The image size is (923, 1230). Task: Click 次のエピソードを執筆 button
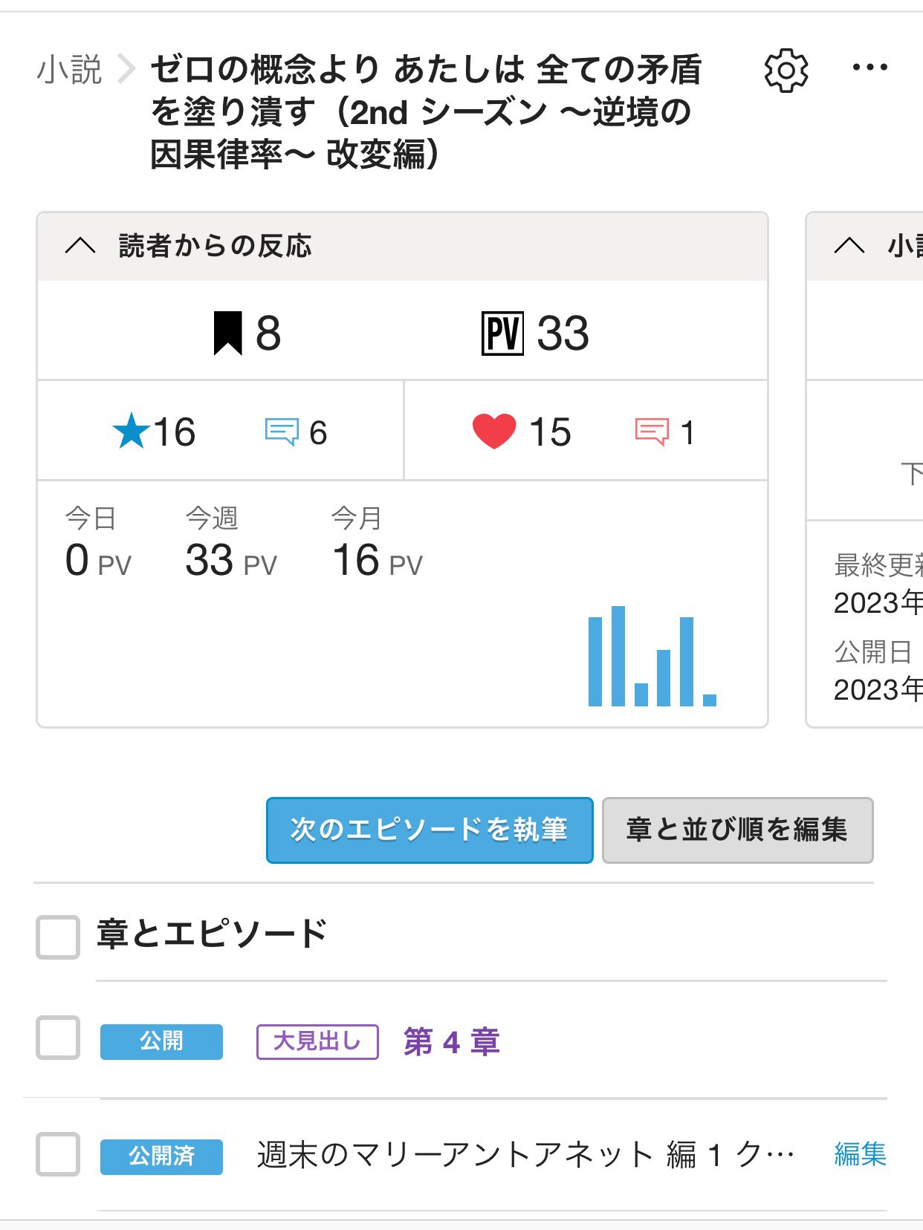tap(430, 830)
